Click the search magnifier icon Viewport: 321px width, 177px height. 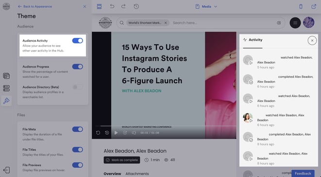[122, 23]
